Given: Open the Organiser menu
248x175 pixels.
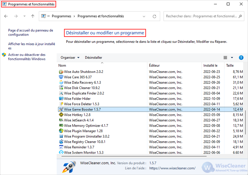Looking at the screenshot, I should [70, 58].
